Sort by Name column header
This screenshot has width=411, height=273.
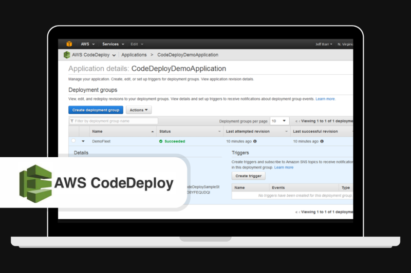click(x=123, y=132)
